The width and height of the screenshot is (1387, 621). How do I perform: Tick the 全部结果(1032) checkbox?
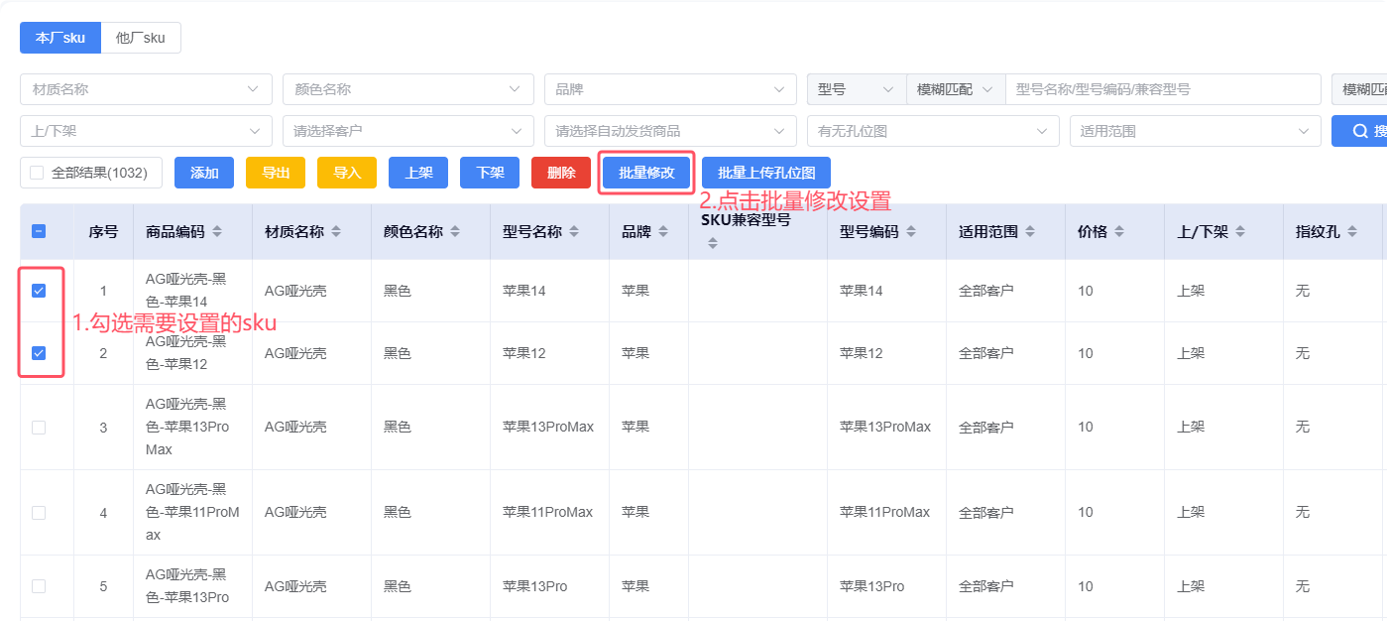pyautogui.click(x=37, y=173)
